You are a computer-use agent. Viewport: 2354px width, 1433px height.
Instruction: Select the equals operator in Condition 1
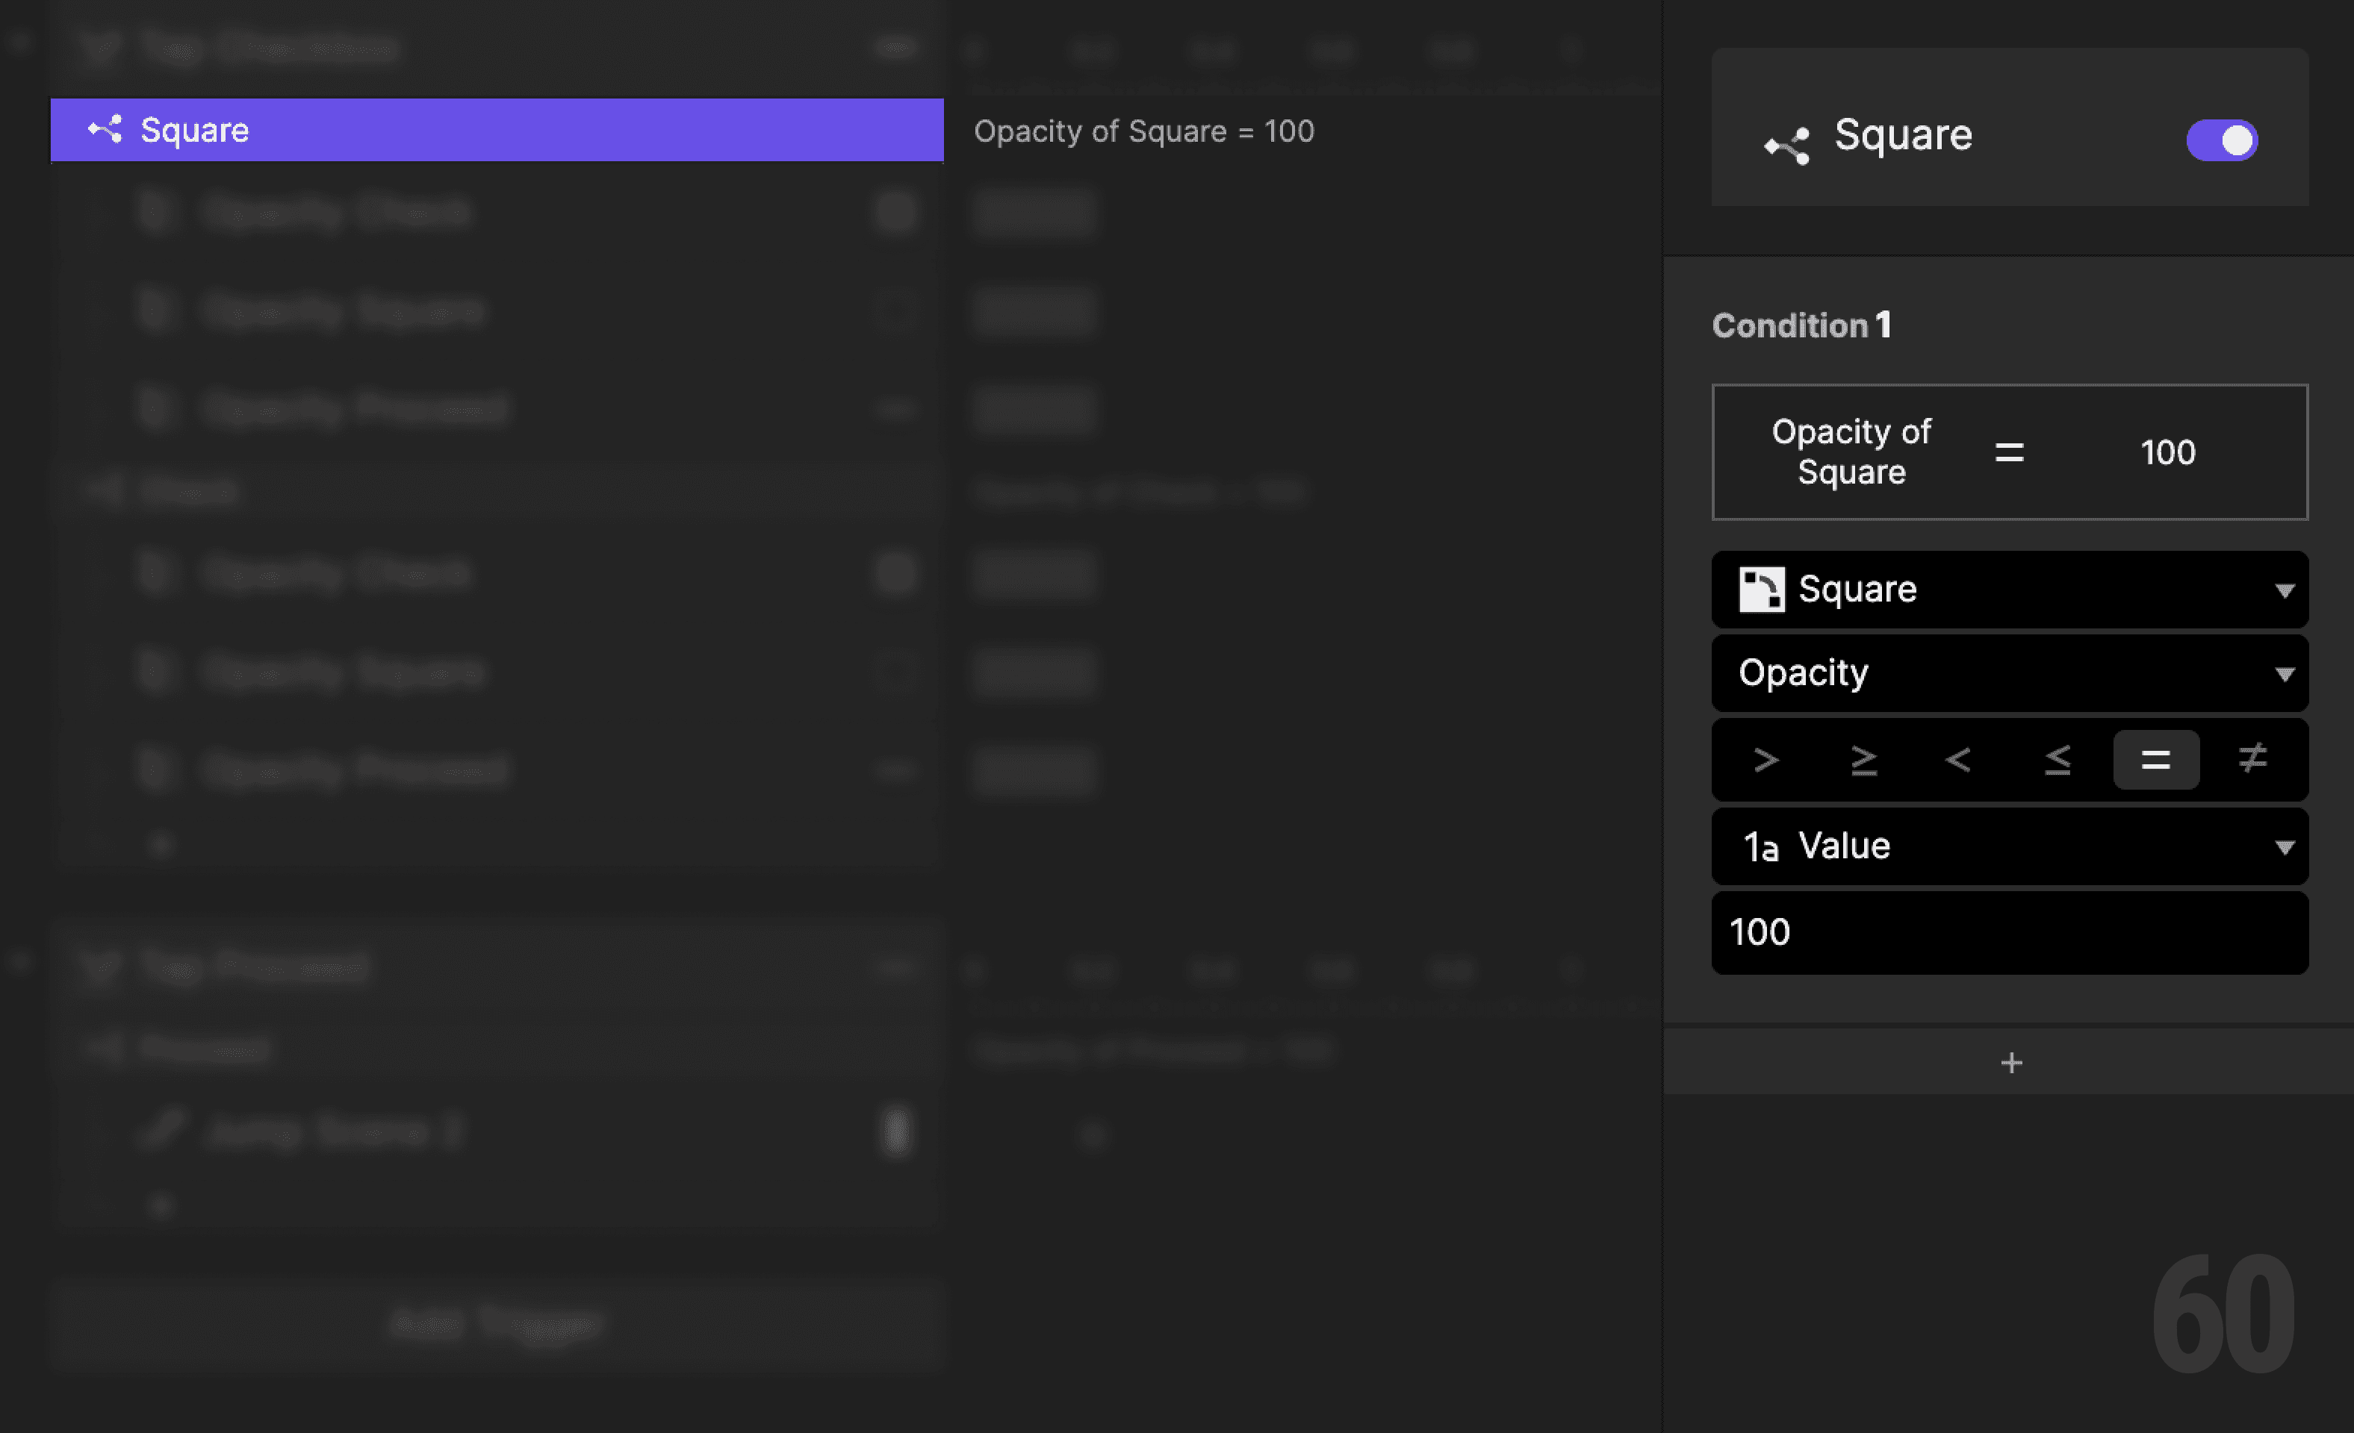click(x=2155, y=760)
